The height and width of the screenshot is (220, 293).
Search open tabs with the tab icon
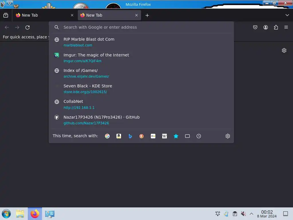pos(187,136)
